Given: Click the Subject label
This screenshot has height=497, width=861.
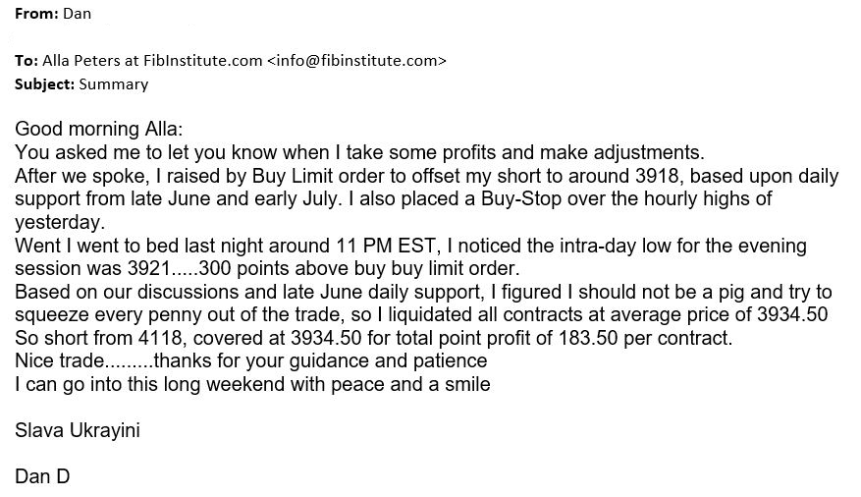Looking at the screenshot, I should [x=44, y=84].
